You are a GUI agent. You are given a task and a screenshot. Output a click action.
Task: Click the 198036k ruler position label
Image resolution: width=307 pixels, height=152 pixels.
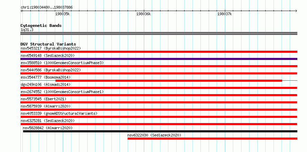pos(144,14)
